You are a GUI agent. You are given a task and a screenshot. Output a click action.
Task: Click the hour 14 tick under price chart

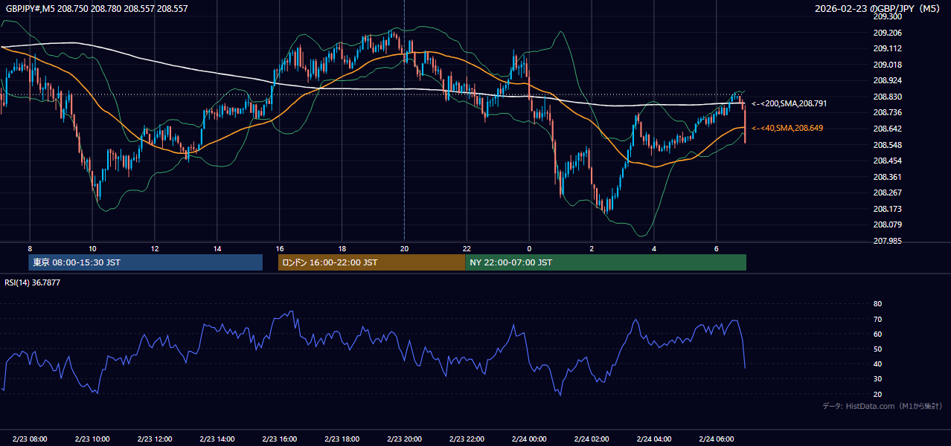pos(217,248)
